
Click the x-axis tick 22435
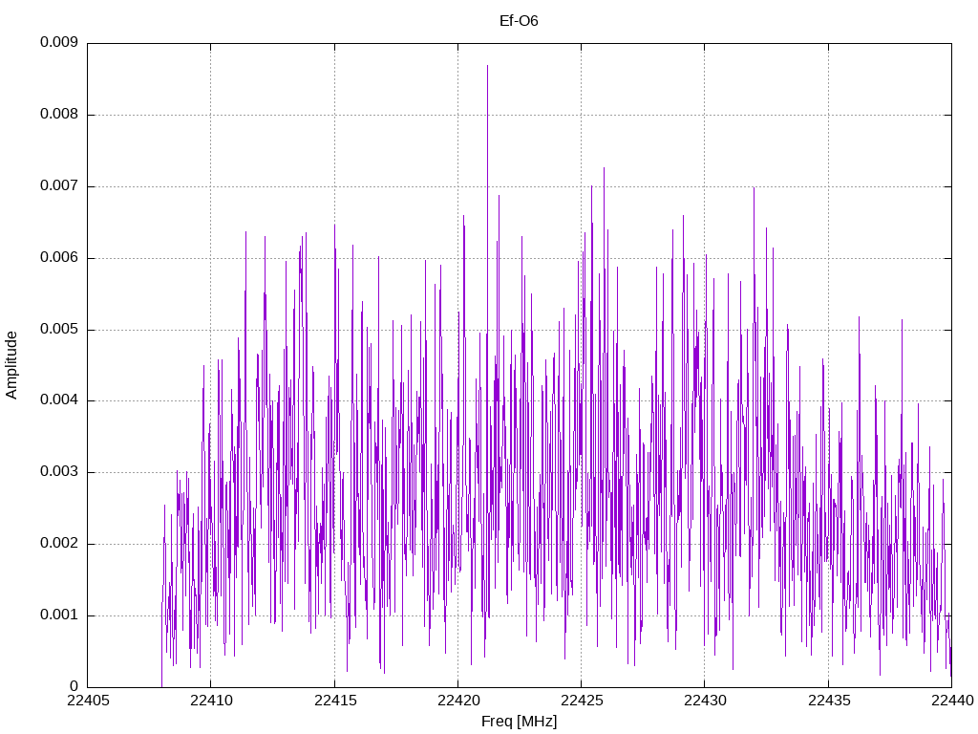coord(828,701)
